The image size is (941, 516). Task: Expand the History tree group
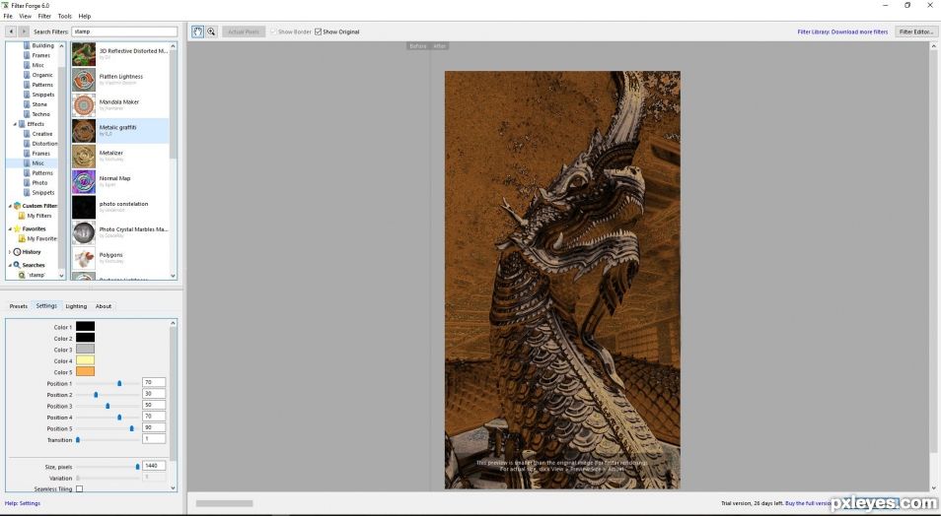[x=10, y=252]
